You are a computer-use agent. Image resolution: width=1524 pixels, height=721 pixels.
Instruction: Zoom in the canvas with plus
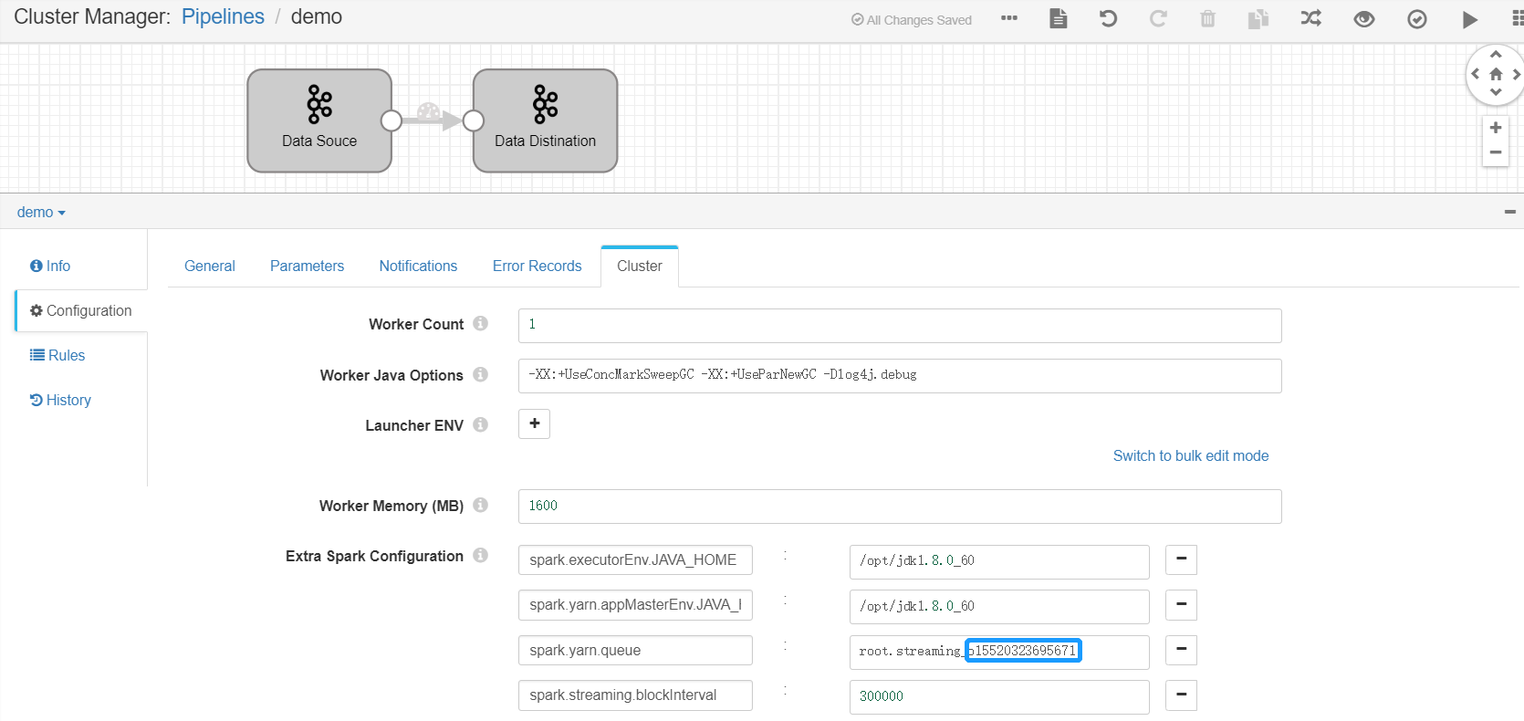tap(1496, 128)
